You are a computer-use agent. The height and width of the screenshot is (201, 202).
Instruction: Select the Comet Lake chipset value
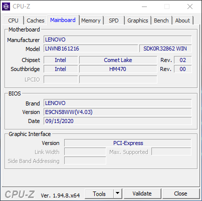(118, 60)
